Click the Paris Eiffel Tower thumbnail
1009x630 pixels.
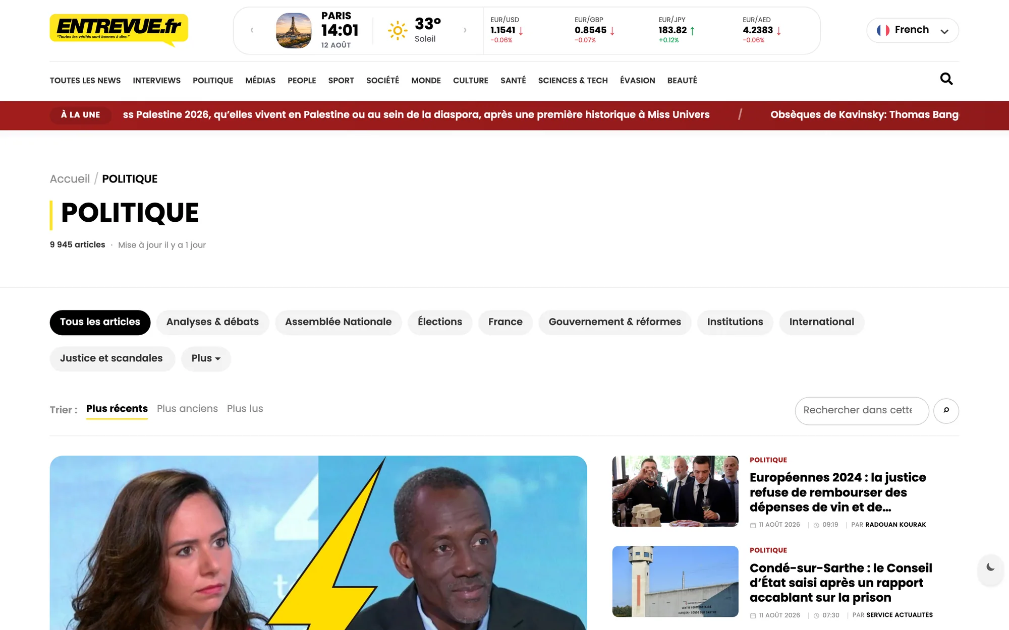tap(294, 30)
